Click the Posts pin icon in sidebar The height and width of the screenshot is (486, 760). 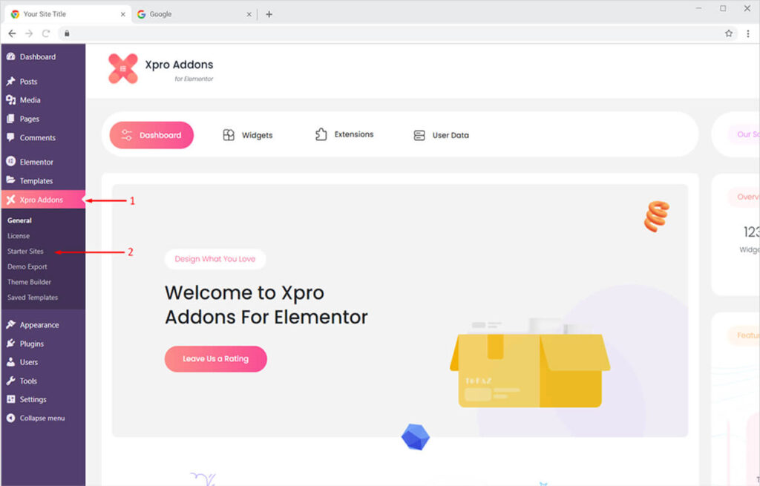click(10, 82)
